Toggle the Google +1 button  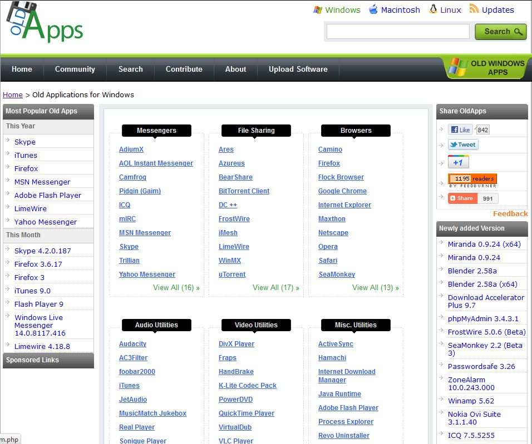pos(458,162)
